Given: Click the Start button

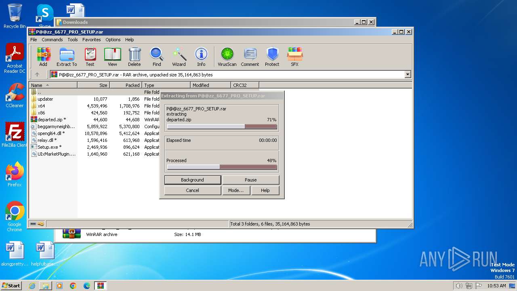Looking at the screenshot, I should click(x=11, y=286).
